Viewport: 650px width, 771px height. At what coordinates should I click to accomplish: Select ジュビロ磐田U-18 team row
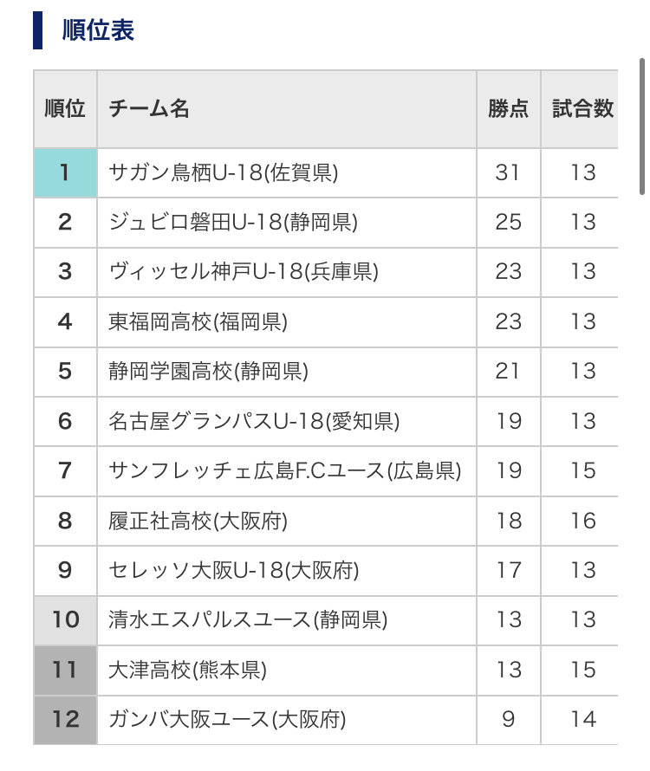[233, 223]
